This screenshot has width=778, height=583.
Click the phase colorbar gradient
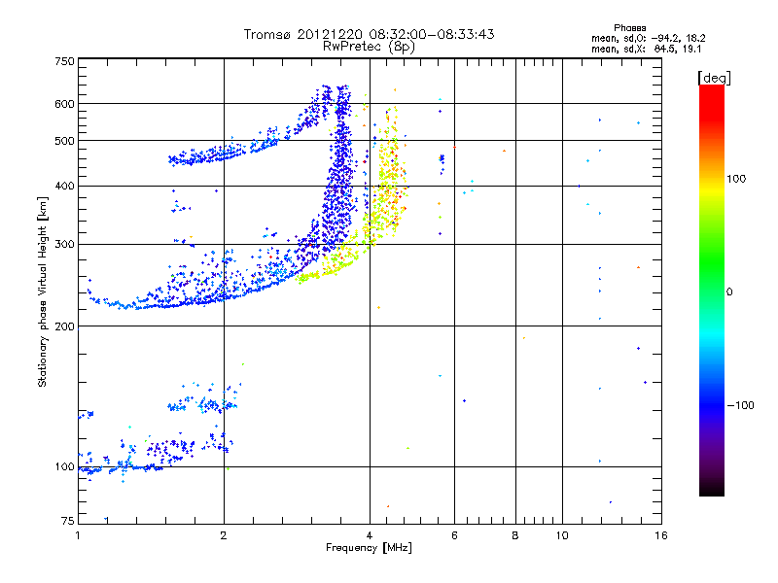(x=712, y=290)
